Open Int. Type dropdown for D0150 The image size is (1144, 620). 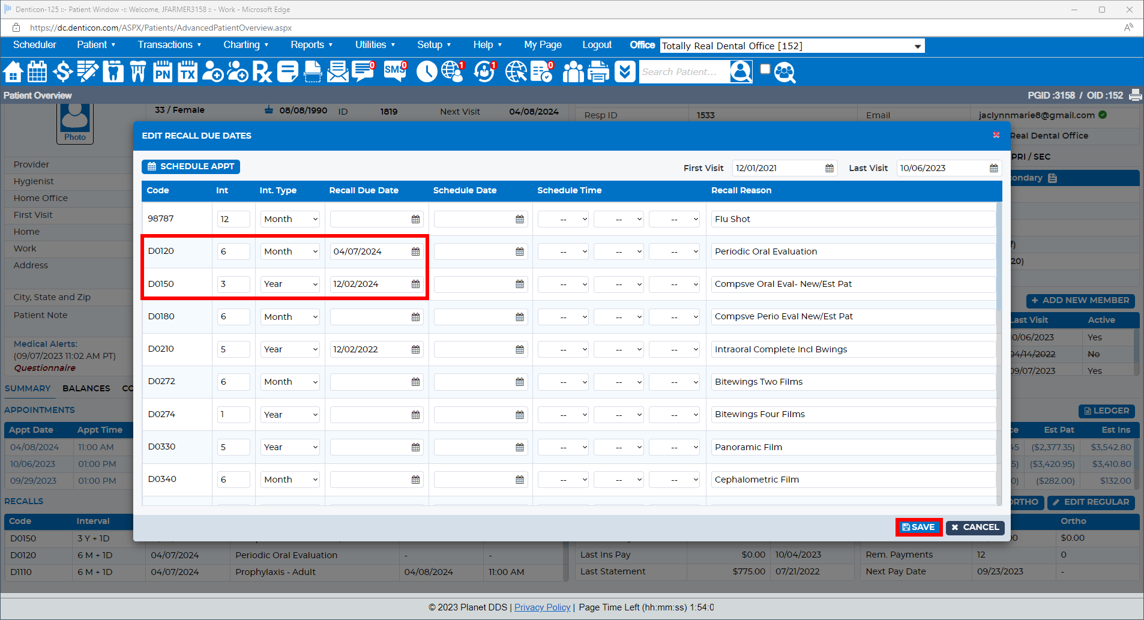[291, 284]
